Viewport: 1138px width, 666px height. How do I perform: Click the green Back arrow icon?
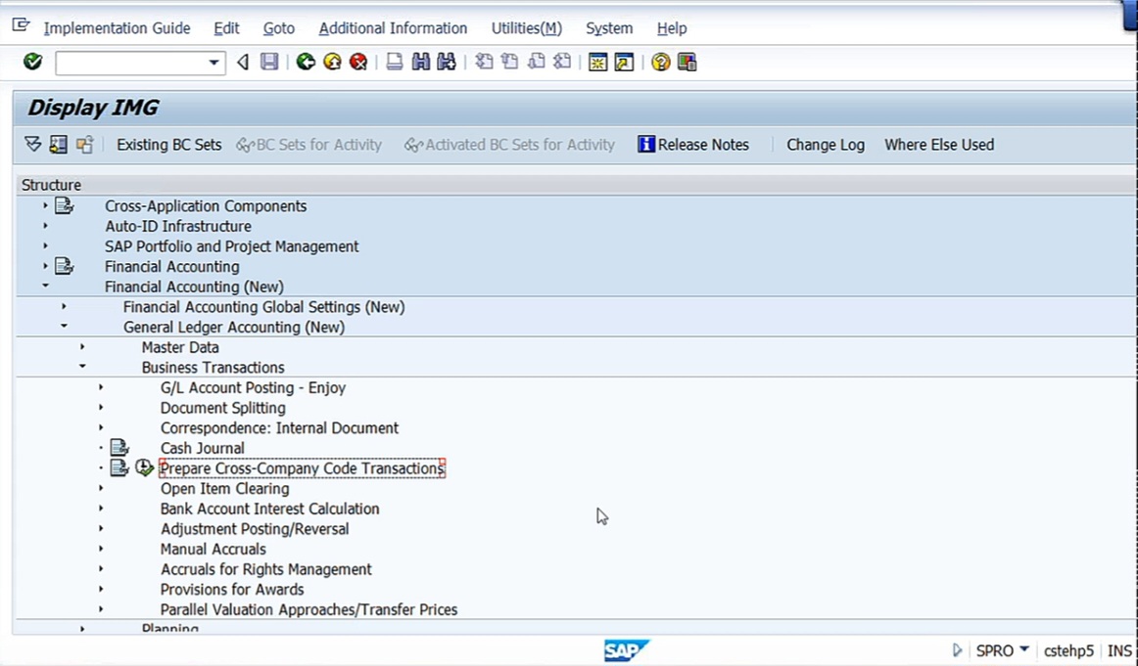pyautogui.click(x=307, y=62)
